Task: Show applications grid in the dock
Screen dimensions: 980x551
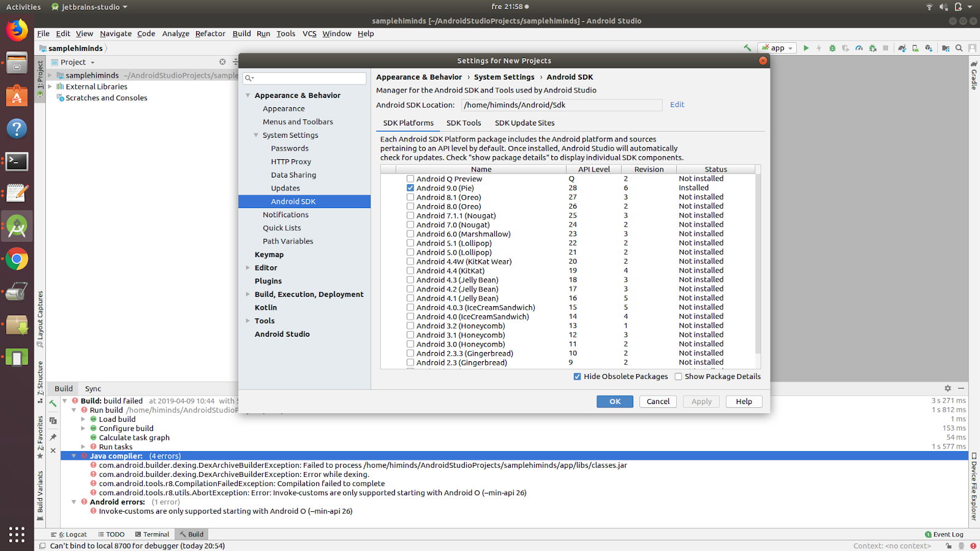Action: [x=17, y=534]
